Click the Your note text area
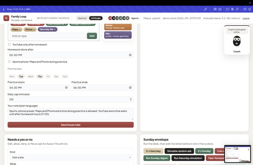Viewport: 253px width, 165px height. [71, 114]
